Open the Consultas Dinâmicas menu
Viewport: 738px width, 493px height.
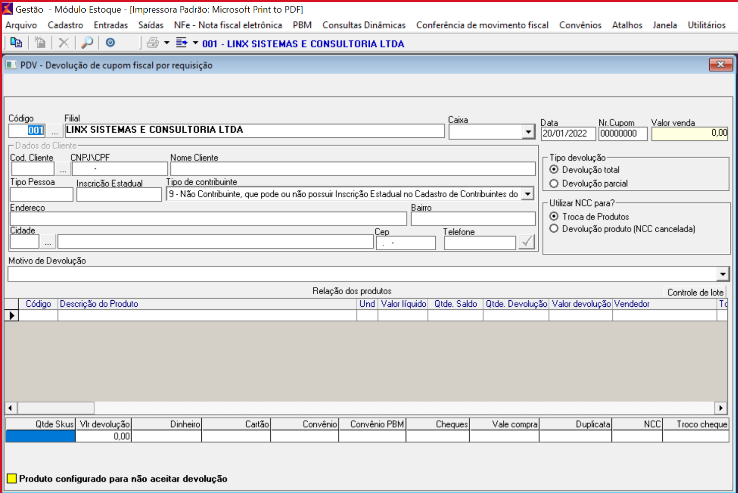[x=364, y=25]
